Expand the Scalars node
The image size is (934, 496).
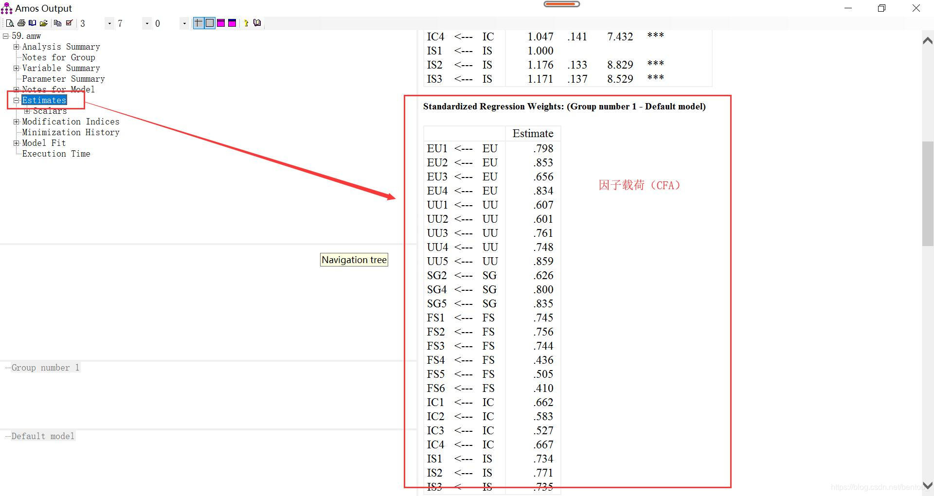click(x=27, y=111)
